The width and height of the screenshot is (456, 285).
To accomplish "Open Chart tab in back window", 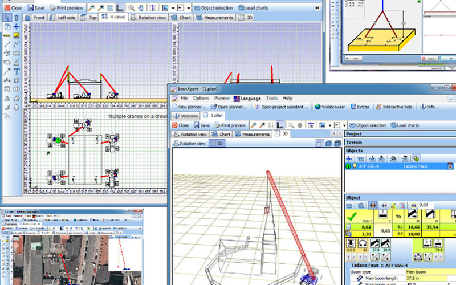I will [x=181, y=18].
